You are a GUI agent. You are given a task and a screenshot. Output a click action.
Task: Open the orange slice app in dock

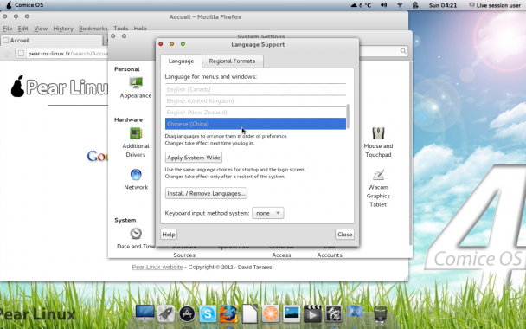(271, 314)
